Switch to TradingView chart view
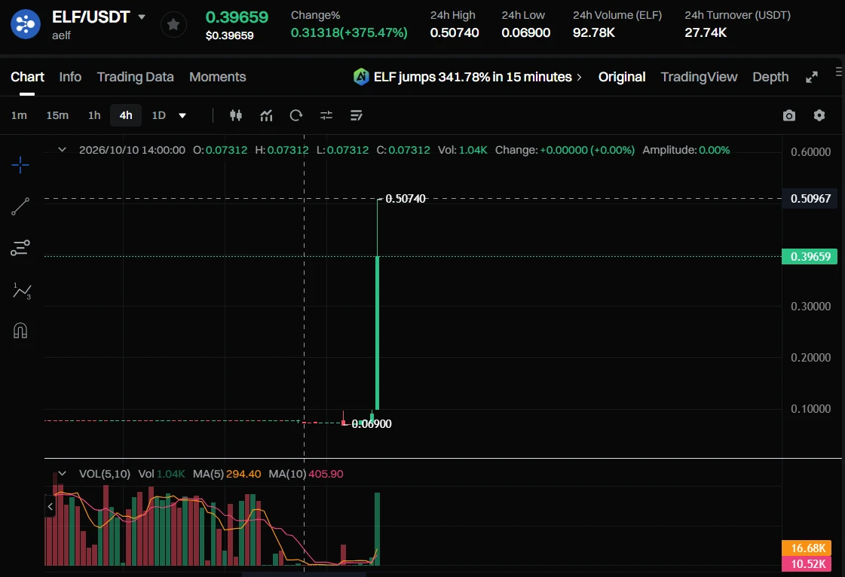The height and width of the screenshot is (577, 845). pos(699,77)
